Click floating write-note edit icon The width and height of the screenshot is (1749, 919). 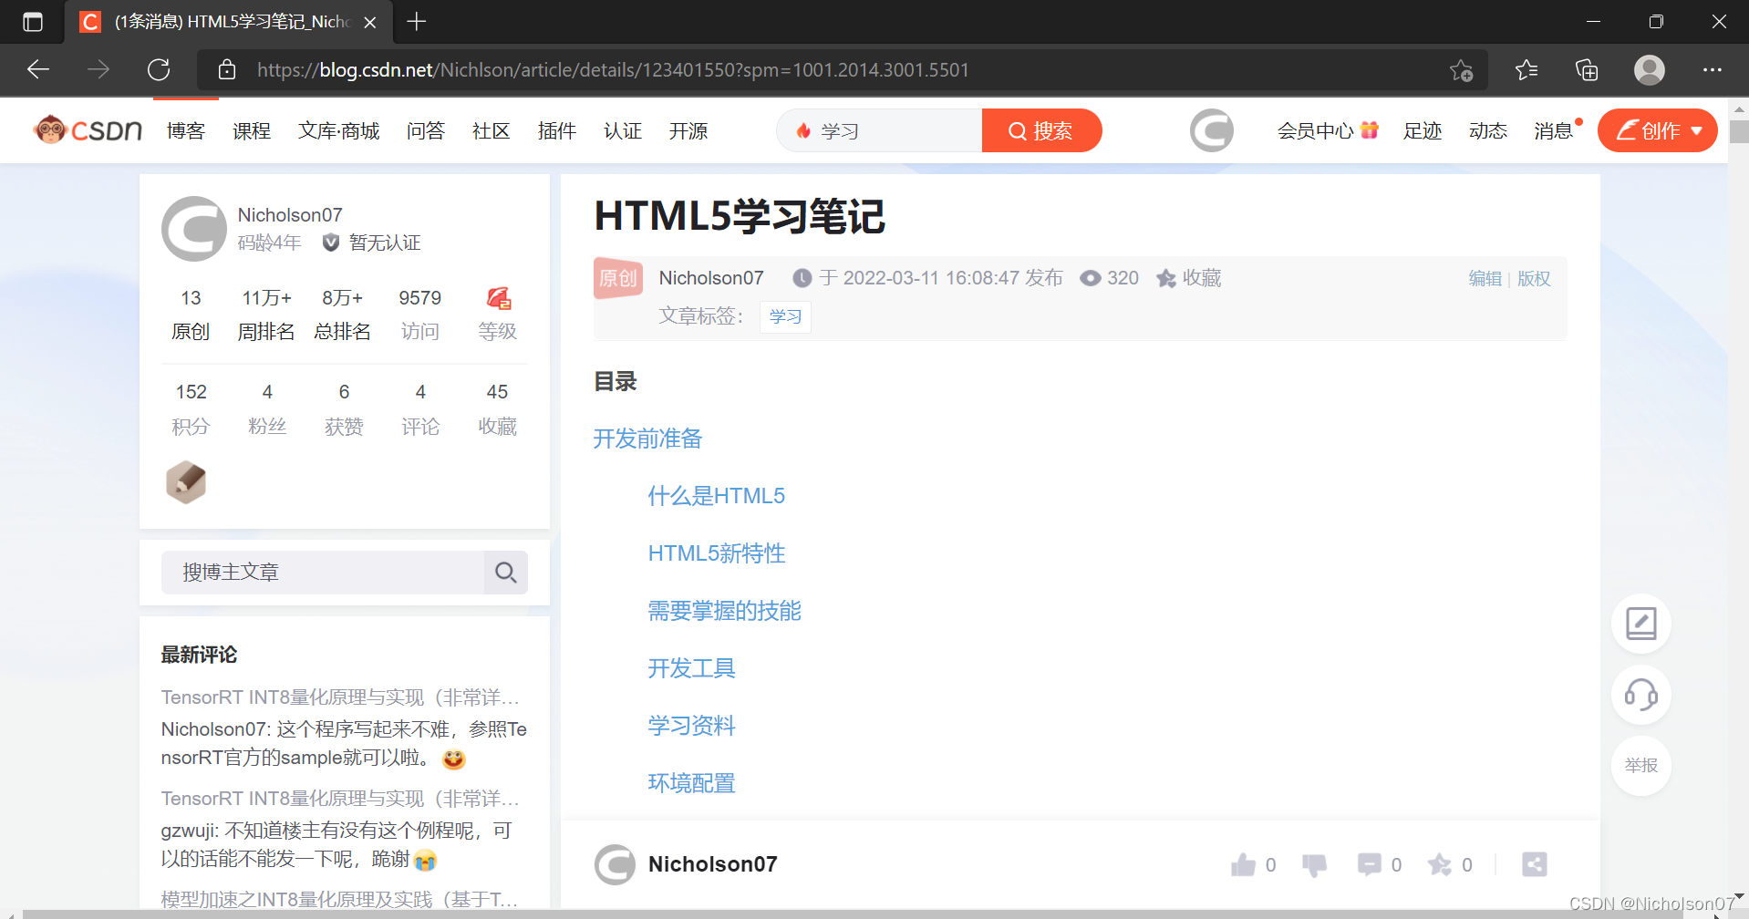click(1640, 624)
